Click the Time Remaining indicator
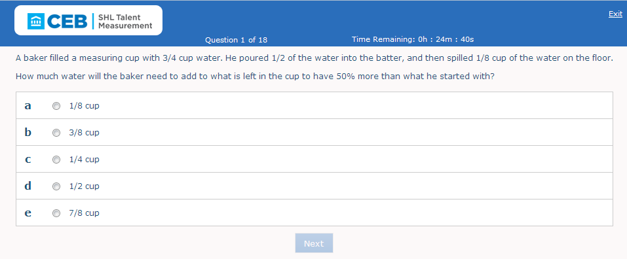The width and height of the screenshot is (627, 259). (x=413, y=39)
